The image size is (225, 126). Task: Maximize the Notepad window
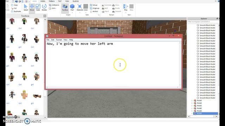click(x=173, y=36)
